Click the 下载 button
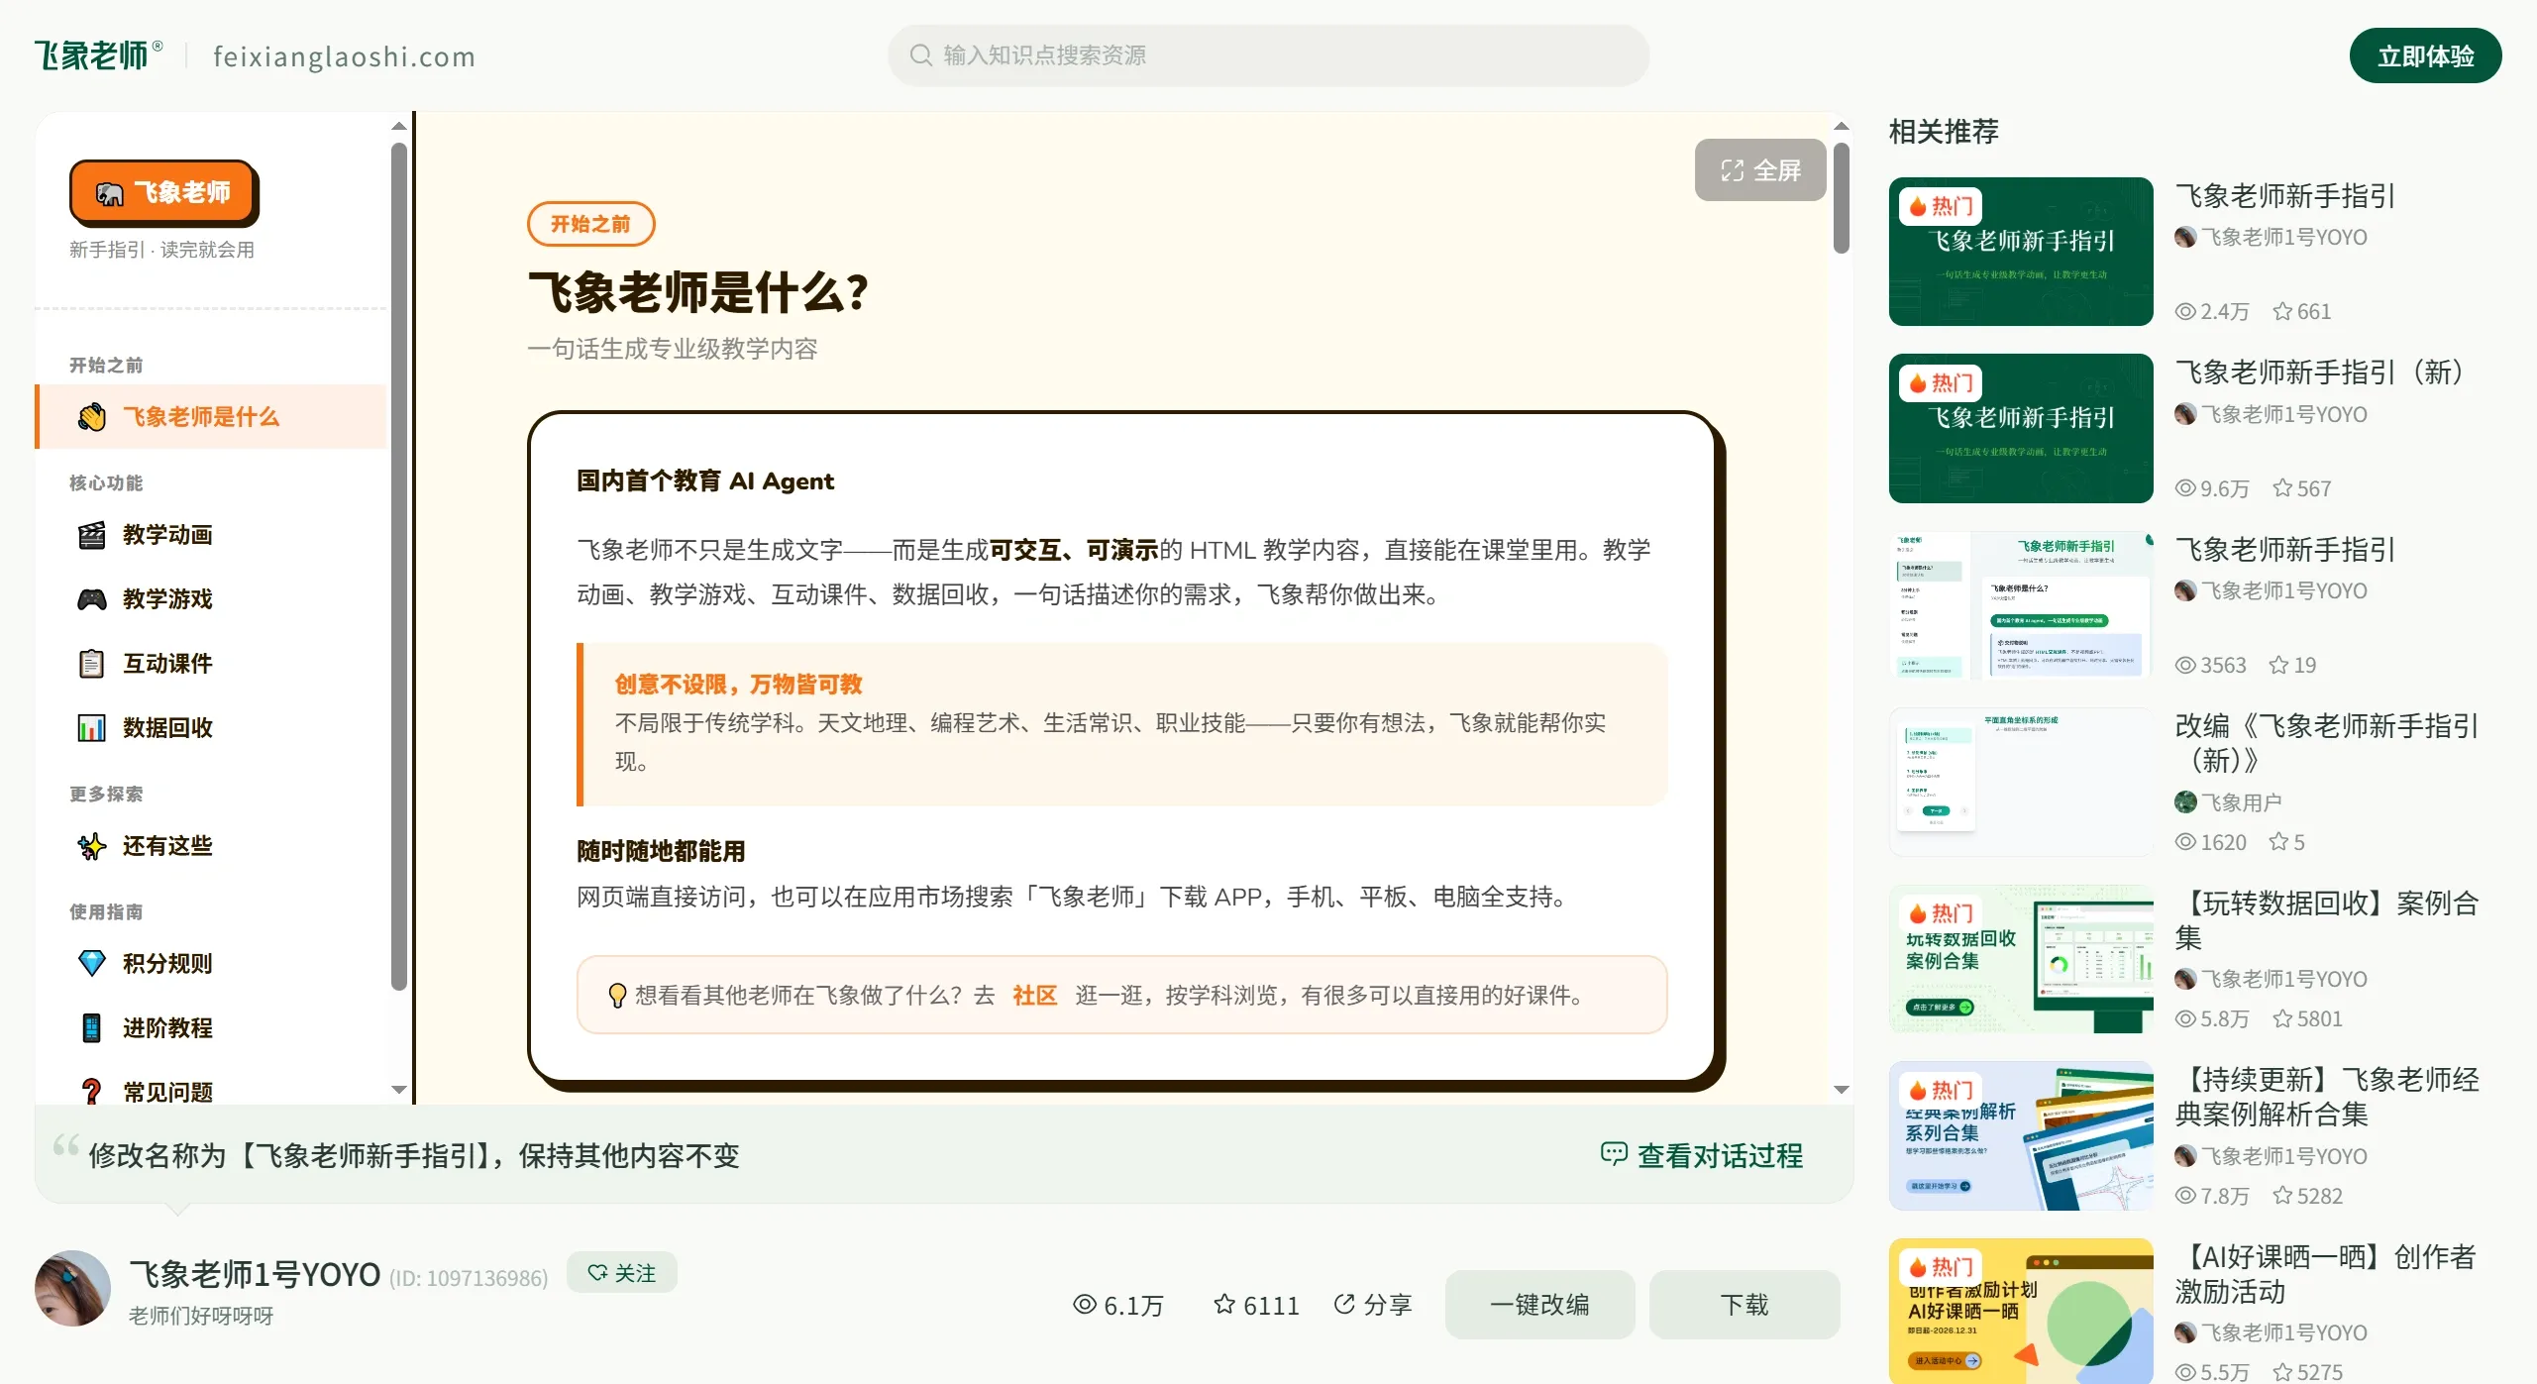 pos(1744,1305)
